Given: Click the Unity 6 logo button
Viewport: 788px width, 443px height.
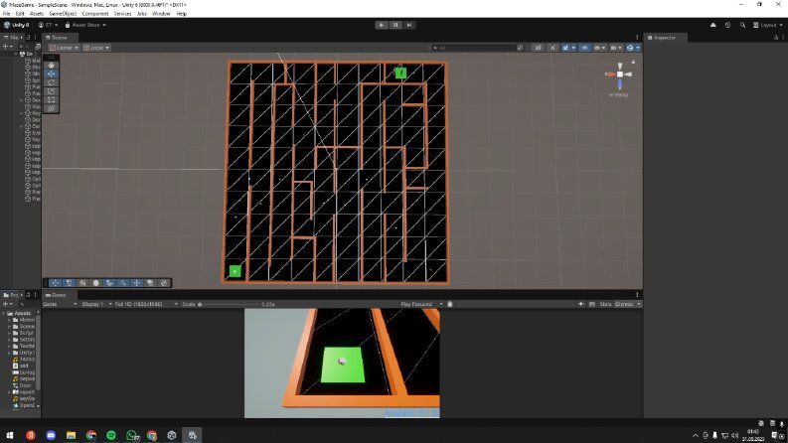Looking at the screenshot, I should point(17,25).
